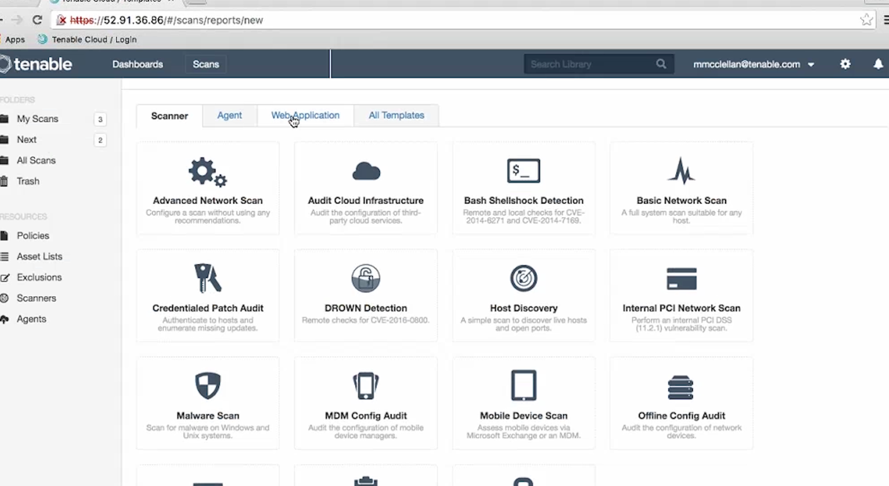
Task: Click the search magnifier icon
Action: point(661,64)
